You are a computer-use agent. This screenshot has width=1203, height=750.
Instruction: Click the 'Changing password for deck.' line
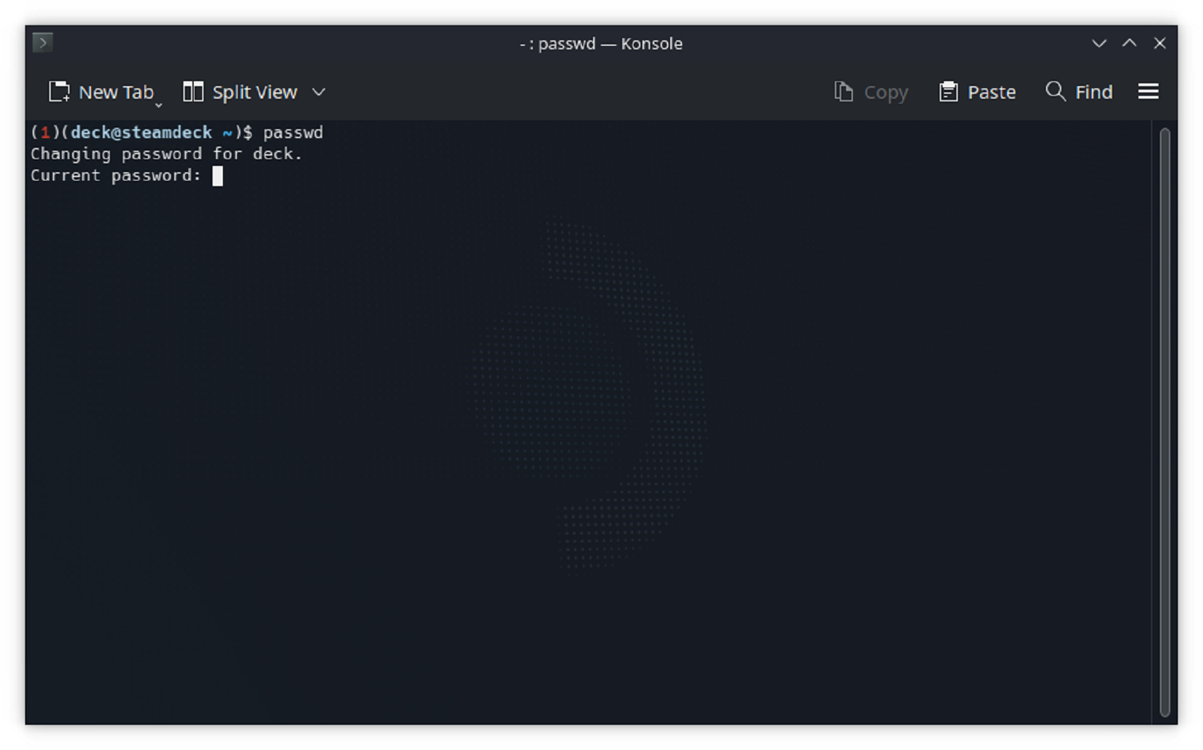(x=166, y=154)
